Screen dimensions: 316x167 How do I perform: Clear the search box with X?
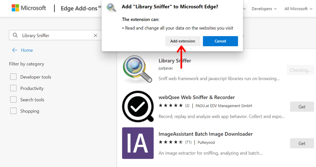click(x=96, y=35)
